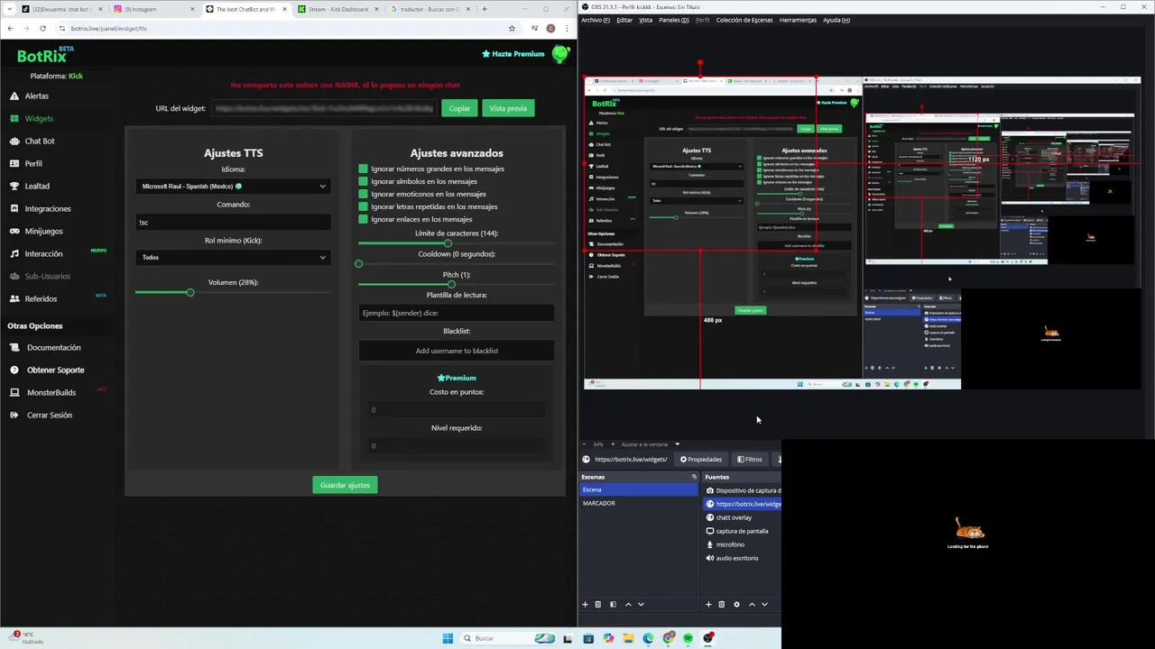
Task: Open OBS Archivo menu
Action: point(595,20)
